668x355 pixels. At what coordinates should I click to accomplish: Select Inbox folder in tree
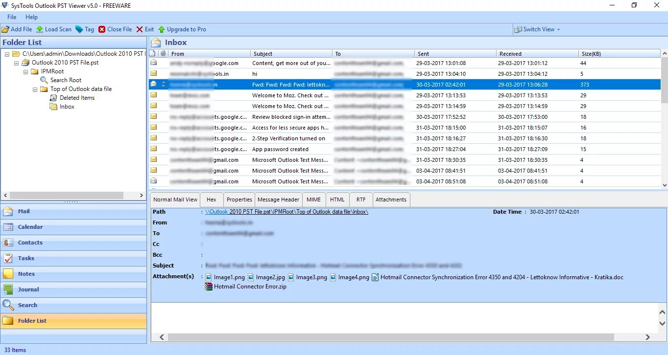click(x=67, y=107)
